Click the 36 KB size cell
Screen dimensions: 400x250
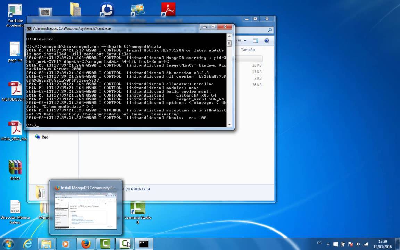[x=257, y=85]
